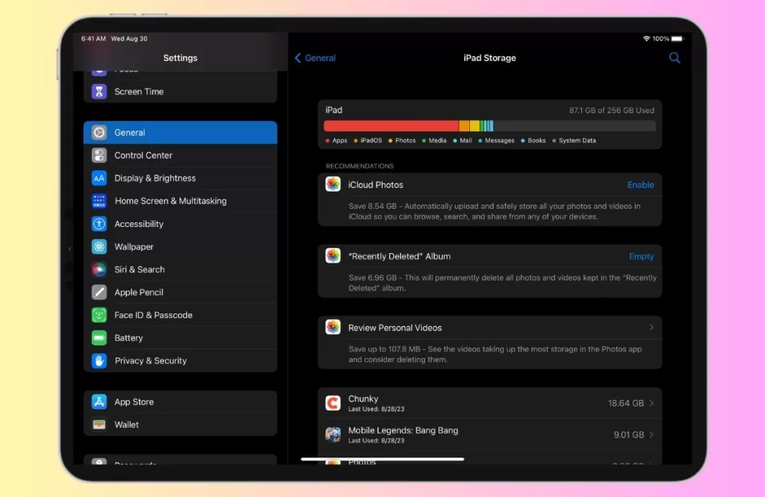Empty the Recently Deleted album

[x=641, y=256]
